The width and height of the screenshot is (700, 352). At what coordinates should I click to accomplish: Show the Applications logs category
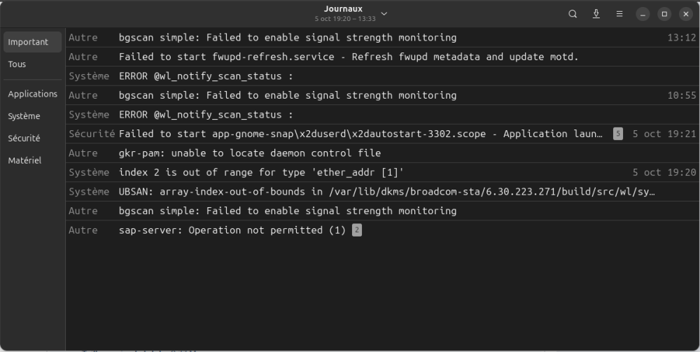32,94
